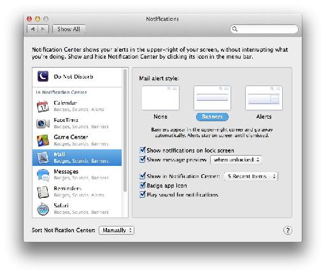326x275 pixels.
Task: Go back with the toolbar back arrow
Action: pos(32,29)
